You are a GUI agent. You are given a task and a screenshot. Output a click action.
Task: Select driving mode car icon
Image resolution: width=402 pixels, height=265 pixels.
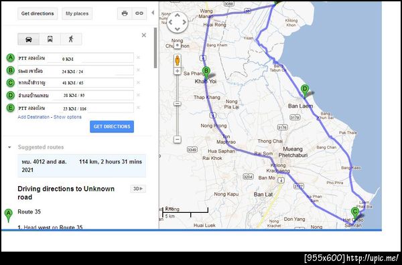28,39
